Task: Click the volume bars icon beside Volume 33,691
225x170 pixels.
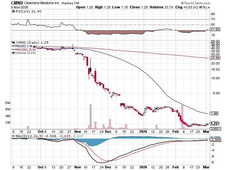Action: [x=14, y=53]
